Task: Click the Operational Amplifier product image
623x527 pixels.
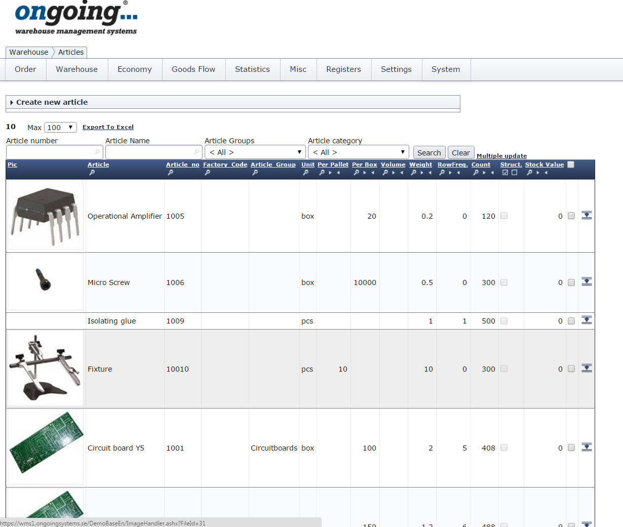Action: (x=46, y=216)
